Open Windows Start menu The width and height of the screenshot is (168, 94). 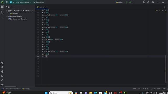coord(46,93)
